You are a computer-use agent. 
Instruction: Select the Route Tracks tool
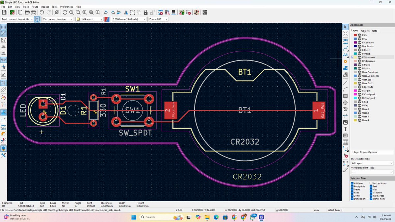(345, 48)
